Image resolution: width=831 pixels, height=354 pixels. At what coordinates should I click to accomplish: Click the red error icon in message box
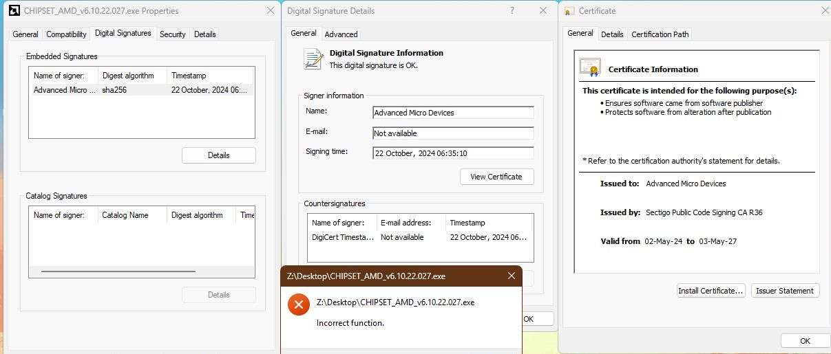(299, 305)
